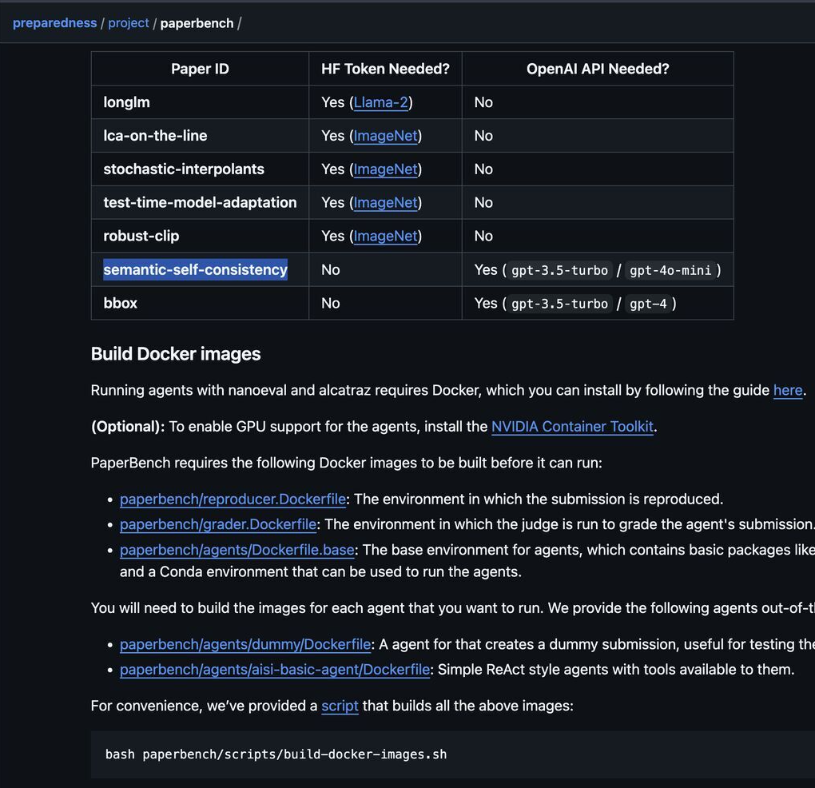
Task: Click the preparedness breadcrumb link
Action: coord(54,23)
